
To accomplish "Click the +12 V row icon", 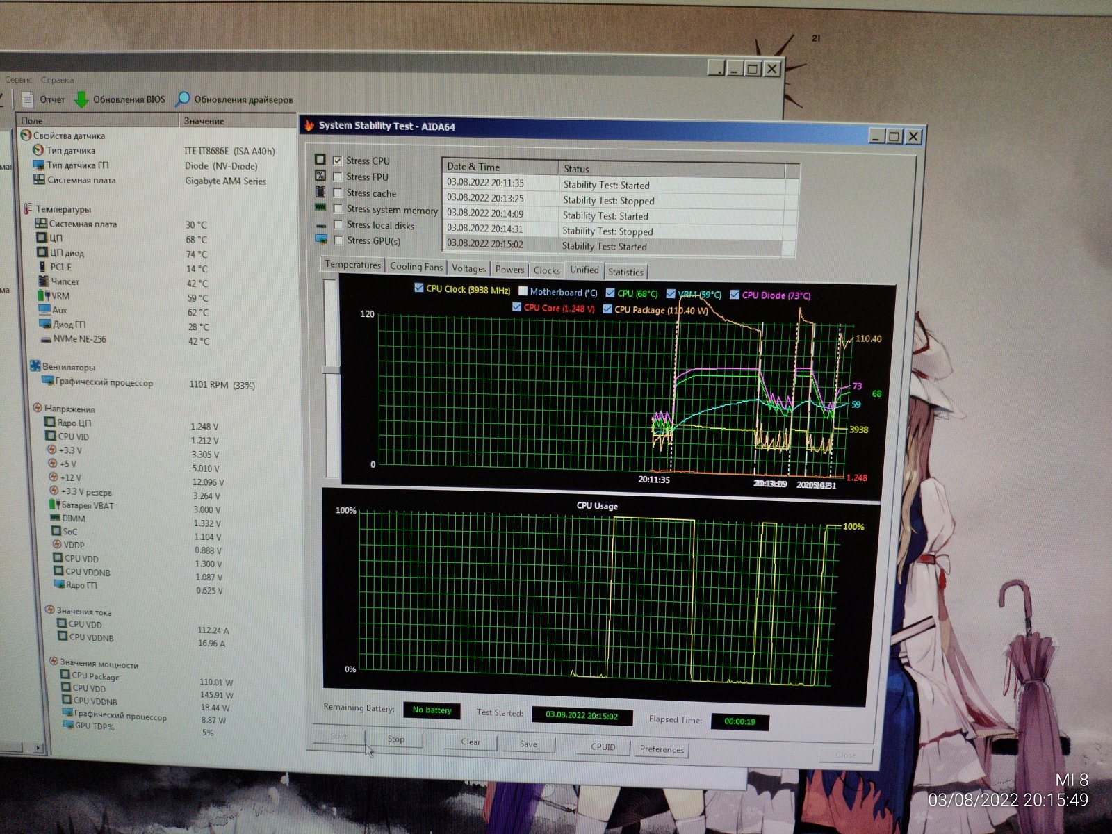I will [53, 477].
